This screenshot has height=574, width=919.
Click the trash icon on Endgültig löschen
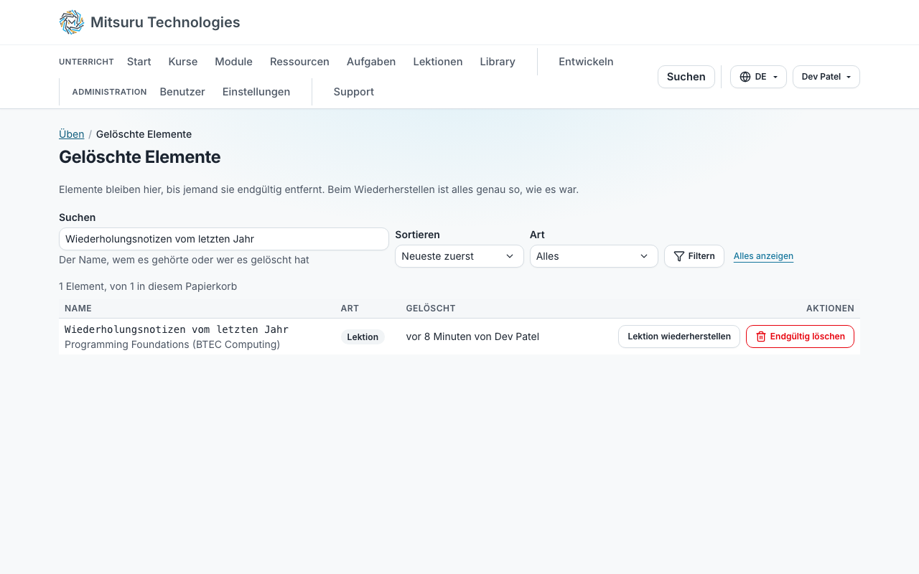click(x=761, y=337)
